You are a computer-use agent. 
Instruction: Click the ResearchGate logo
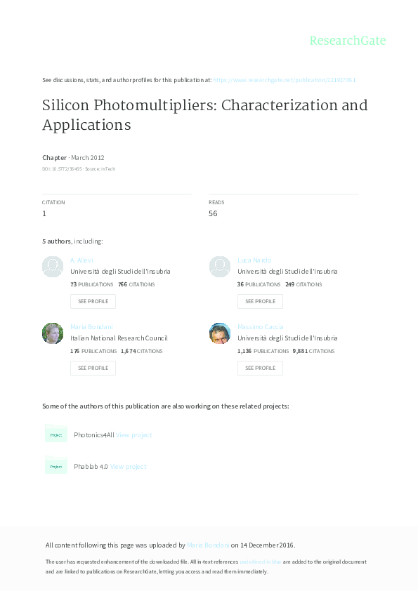point(348,41)
